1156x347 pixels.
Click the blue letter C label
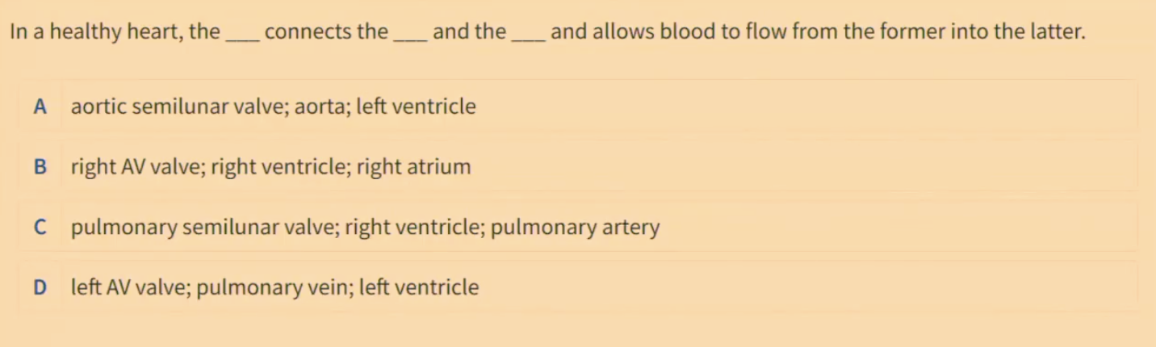(40, 228)
